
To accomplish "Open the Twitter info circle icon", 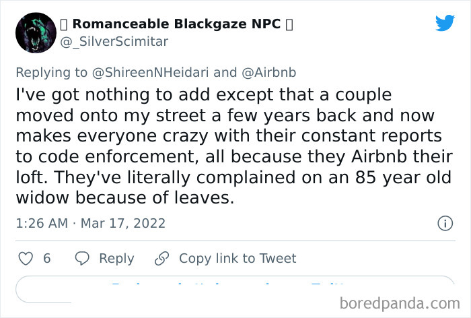I will coord(444,223).
